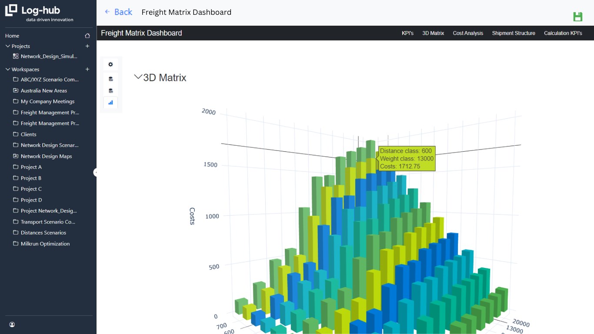
Task: Click the folder icon beside Project A
Action: coord(16,167)
